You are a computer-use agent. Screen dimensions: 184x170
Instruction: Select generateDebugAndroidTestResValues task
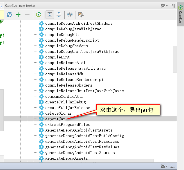point(82,147)
